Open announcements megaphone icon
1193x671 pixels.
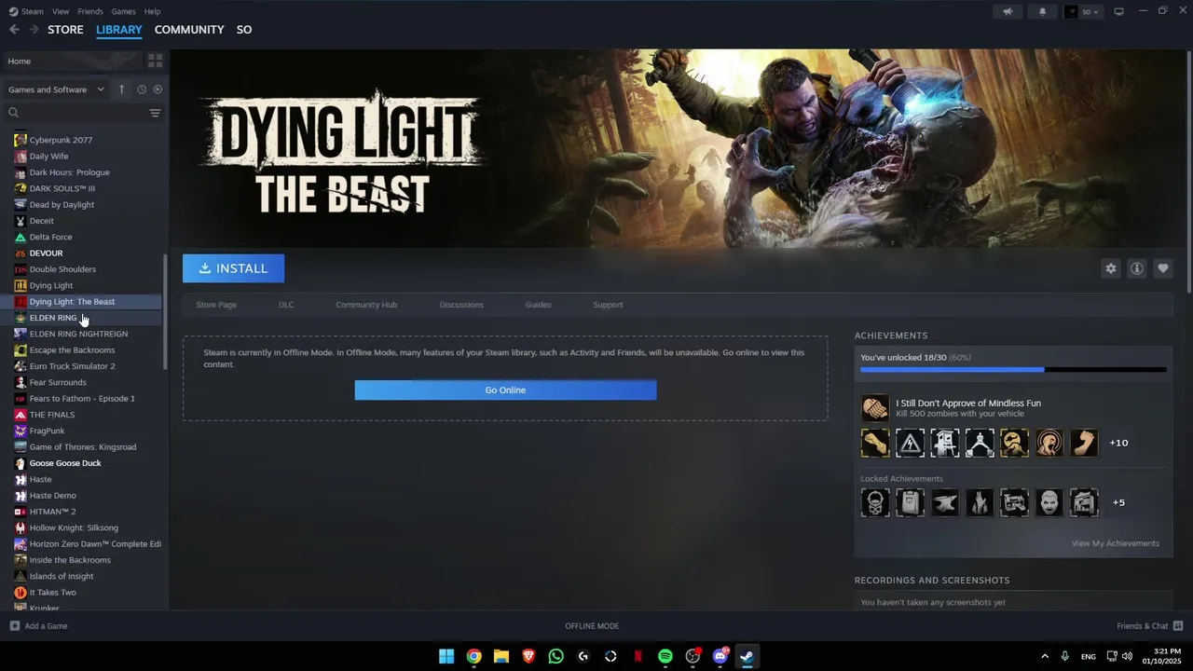(x=1008, y=11)
